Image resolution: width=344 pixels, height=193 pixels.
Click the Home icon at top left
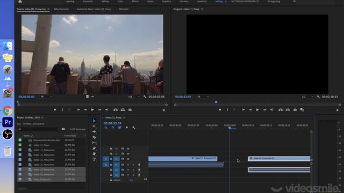[20, 2]
